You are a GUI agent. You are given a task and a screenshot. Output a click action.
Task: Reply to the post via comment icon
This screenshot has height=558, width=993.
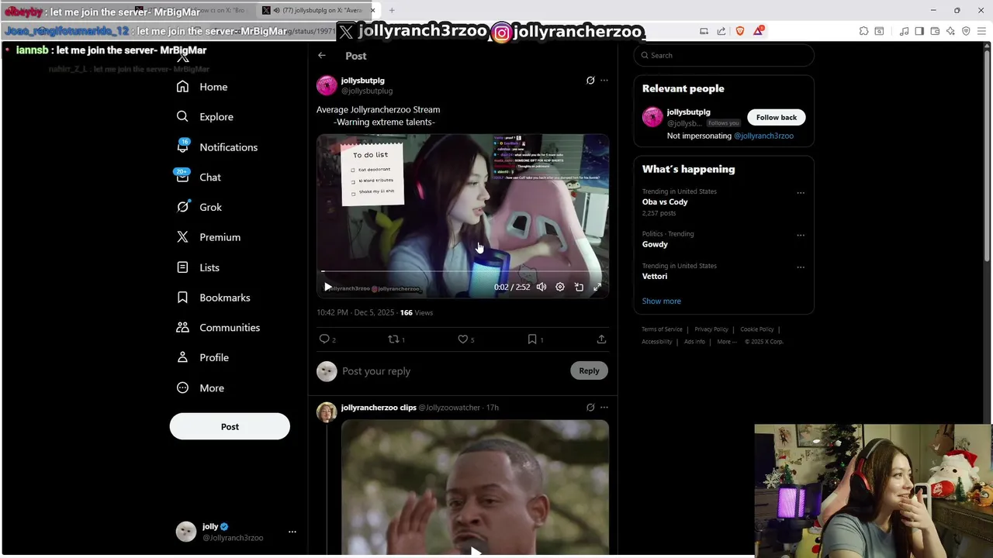pos(324,339)
